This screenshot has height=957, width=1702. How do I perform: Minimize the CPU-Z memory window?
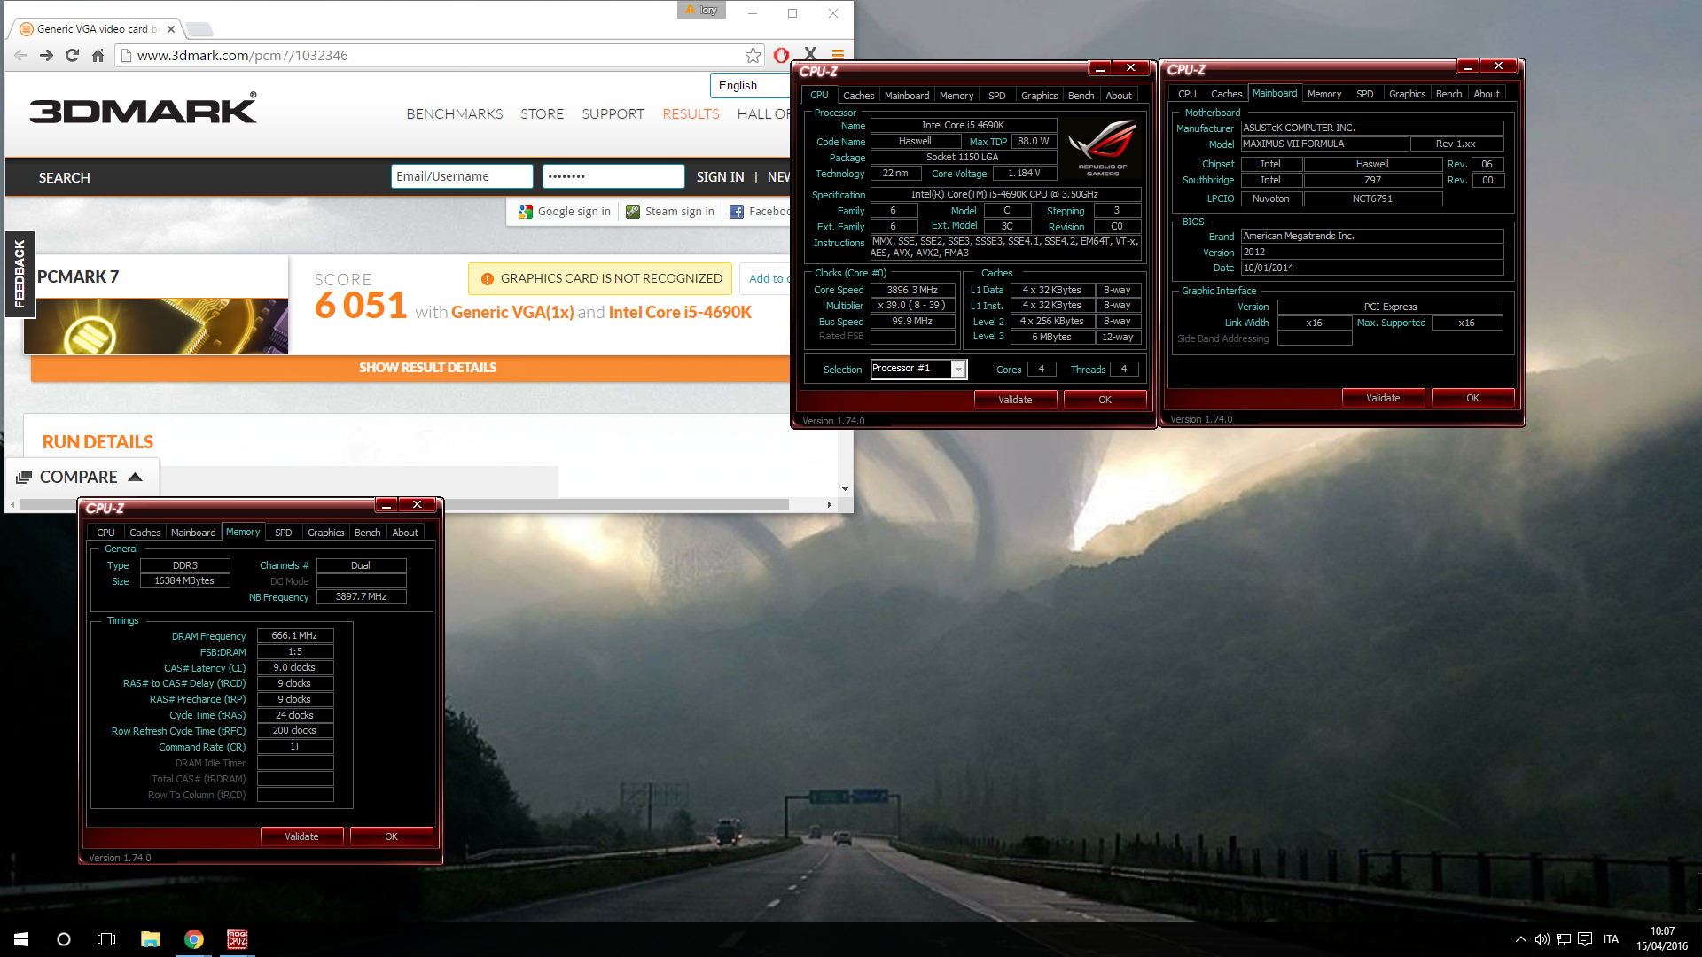point(386,505)
